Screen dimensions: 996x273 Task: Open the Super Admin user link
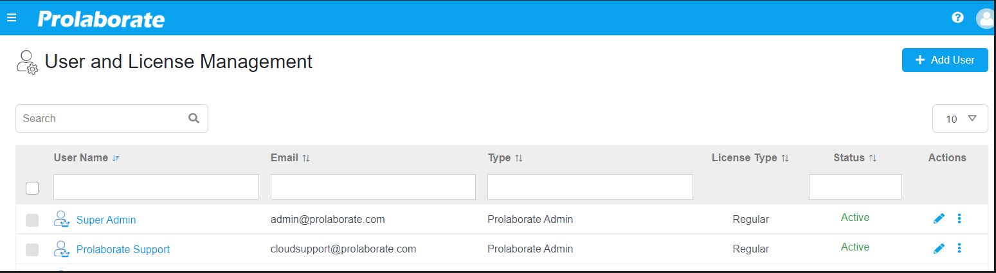pyautogui.click(x=106, y=220)
